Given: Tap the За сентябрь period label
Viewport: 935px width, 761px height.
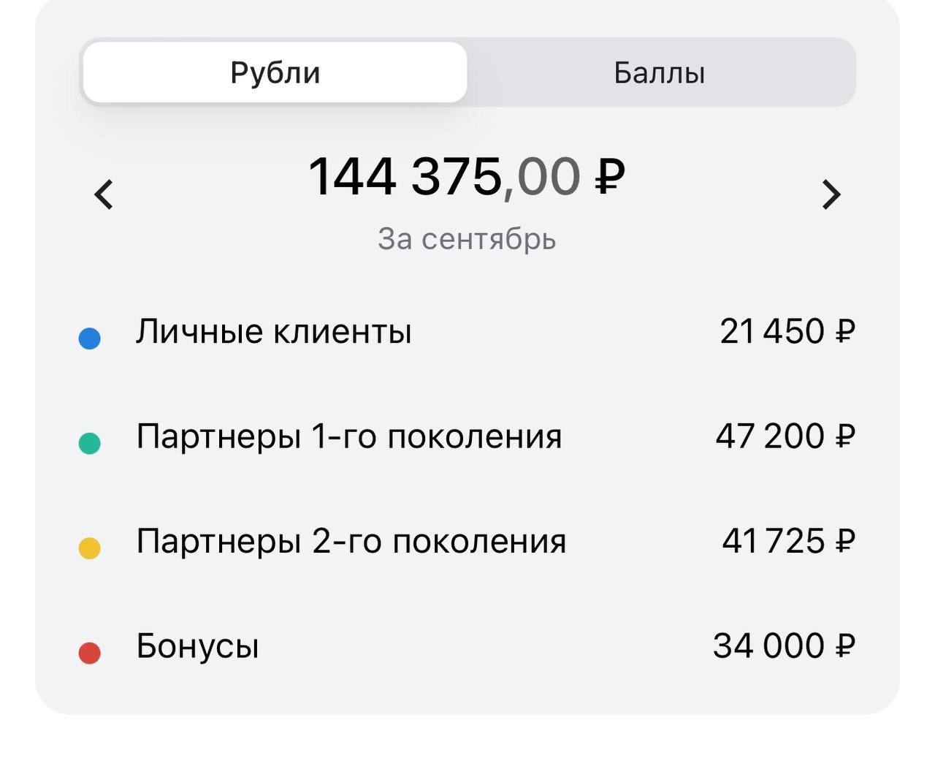Looking at the screenshot, I should point(467,239).
